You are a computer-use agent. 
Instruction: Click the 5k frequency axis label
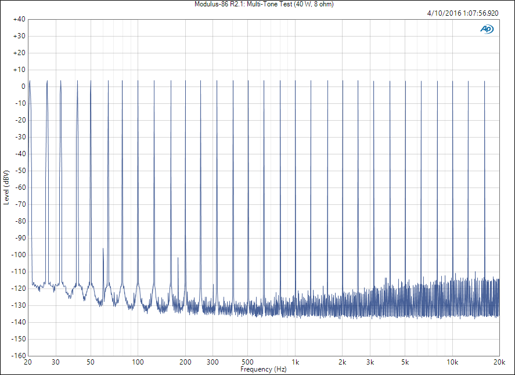[x=405, y=362]
